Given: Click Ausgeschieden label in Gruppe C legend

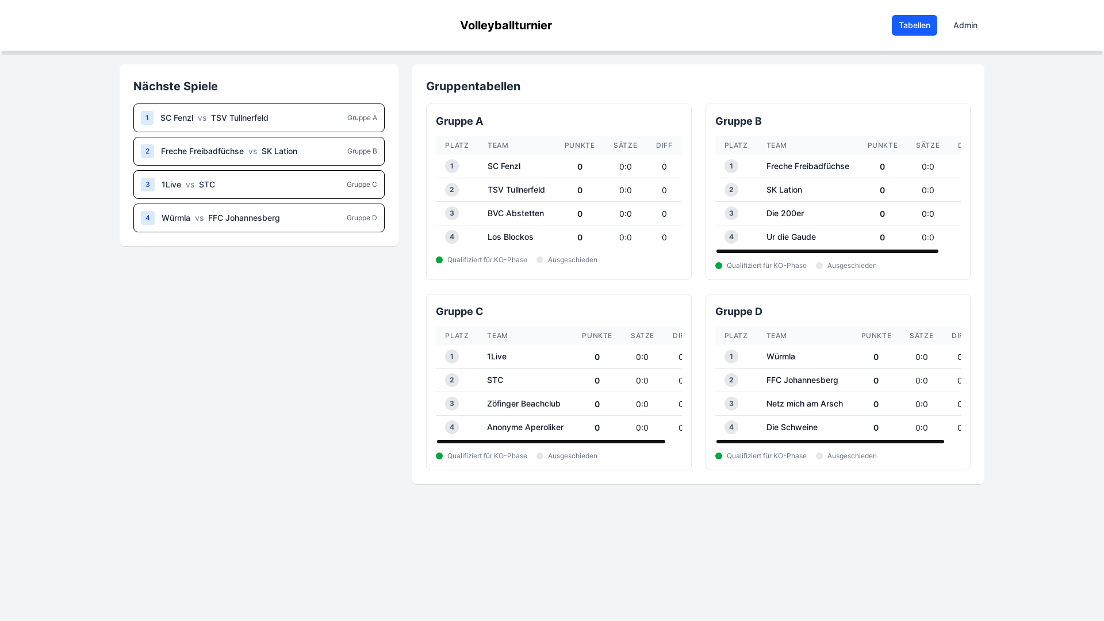Looking at the screenshot, I should tap(572, 456).
